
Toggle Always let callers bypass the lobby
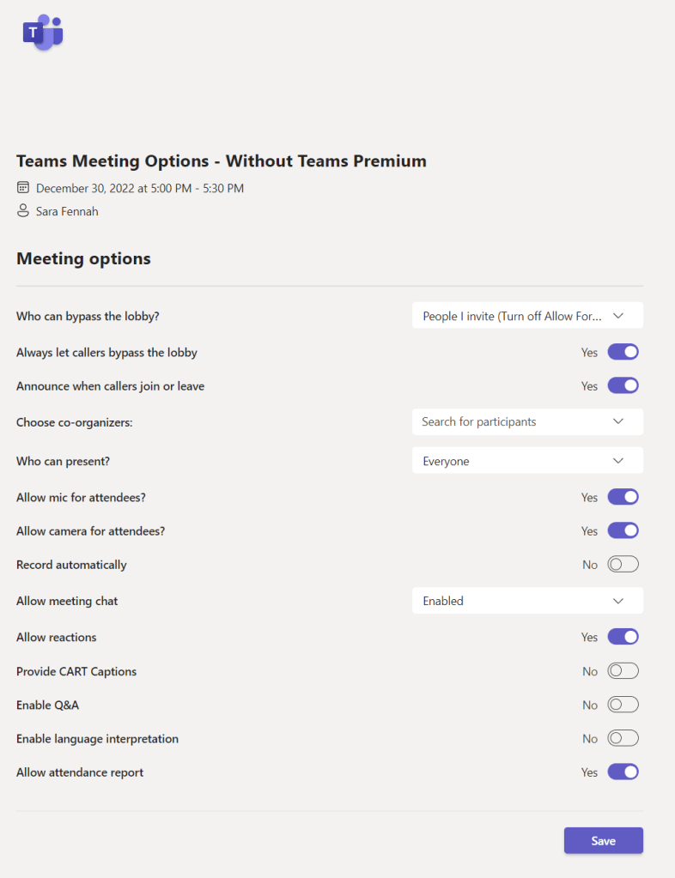tap(623, 352)
